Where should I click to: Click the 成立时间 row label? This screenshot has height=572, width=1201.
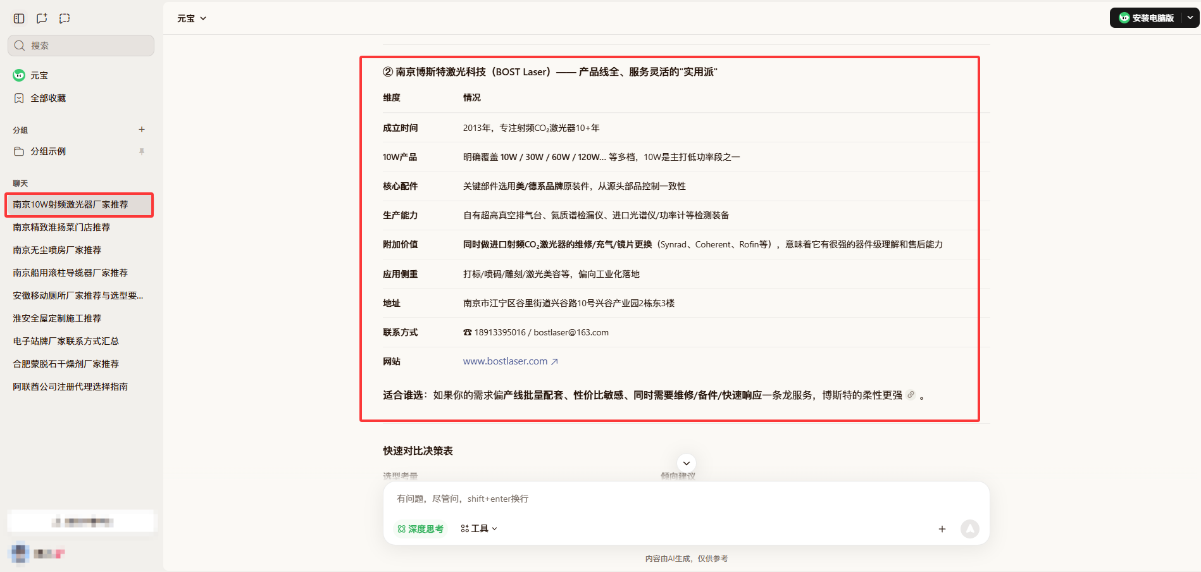400,128
